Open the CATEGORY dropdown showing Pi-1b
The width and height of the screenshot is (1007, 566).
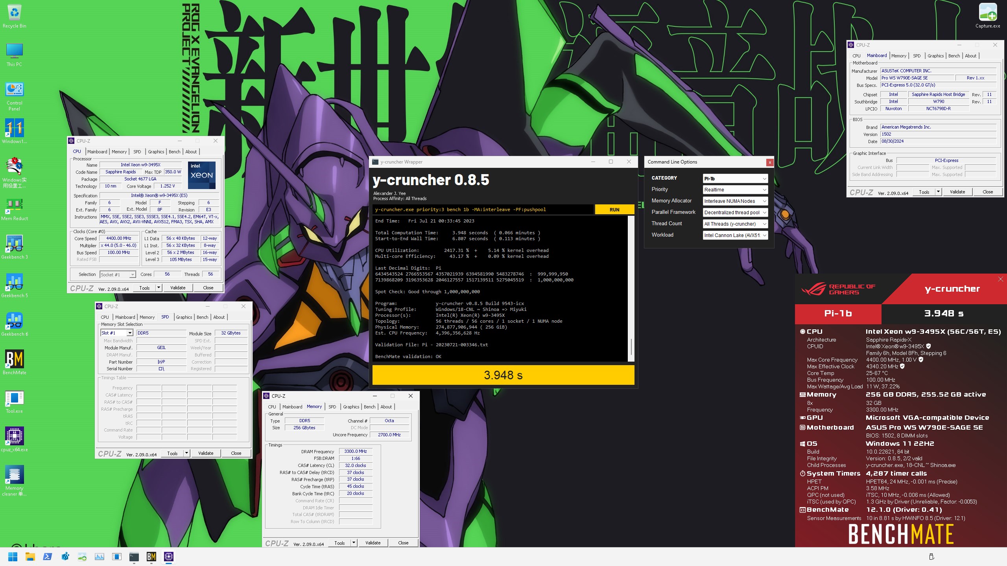735,178
